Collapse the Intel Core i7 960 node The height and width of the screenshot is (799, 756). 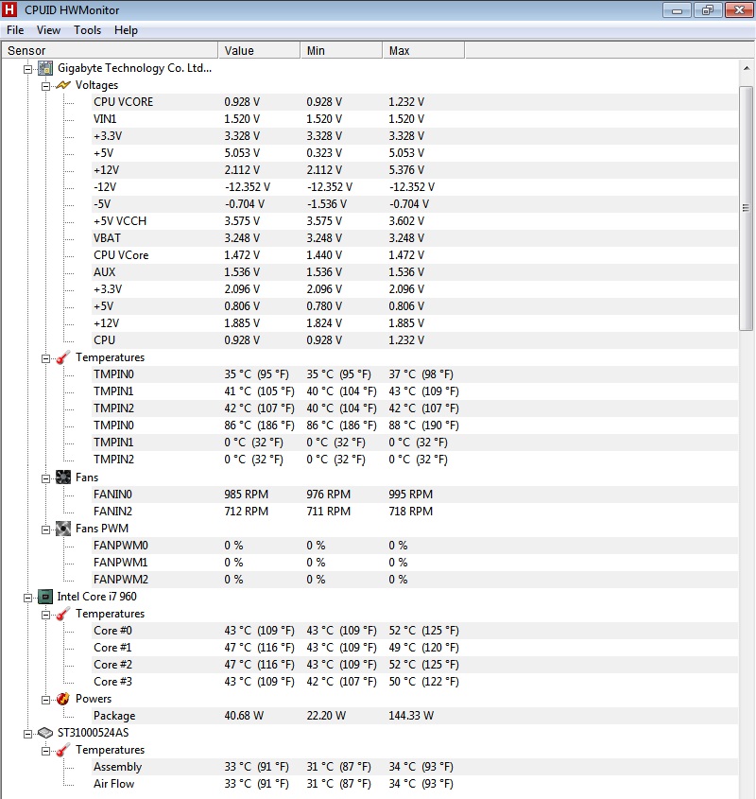tap(28, 598)
